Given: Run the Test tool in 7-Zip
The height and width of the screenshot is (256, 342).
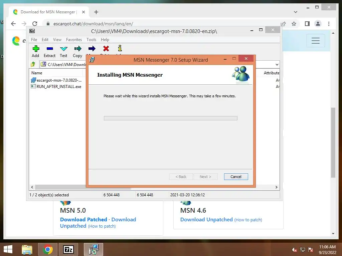Looking at the screenshot, I should (63, 51).
